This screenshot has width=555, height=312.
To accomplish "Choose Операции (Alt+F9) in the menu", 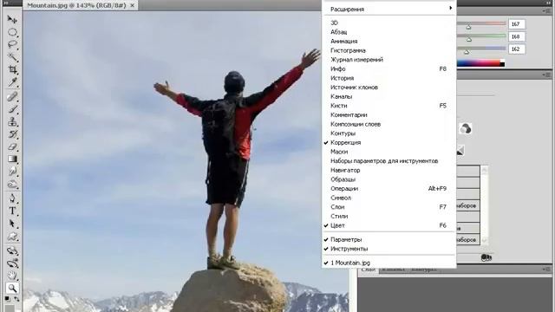I will tap(388, 189).
